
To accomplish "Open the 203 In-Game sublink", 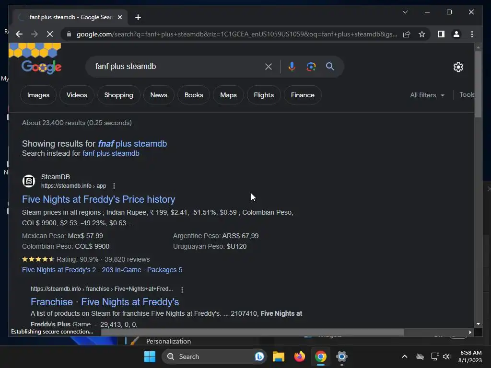I will pos(121,270).
